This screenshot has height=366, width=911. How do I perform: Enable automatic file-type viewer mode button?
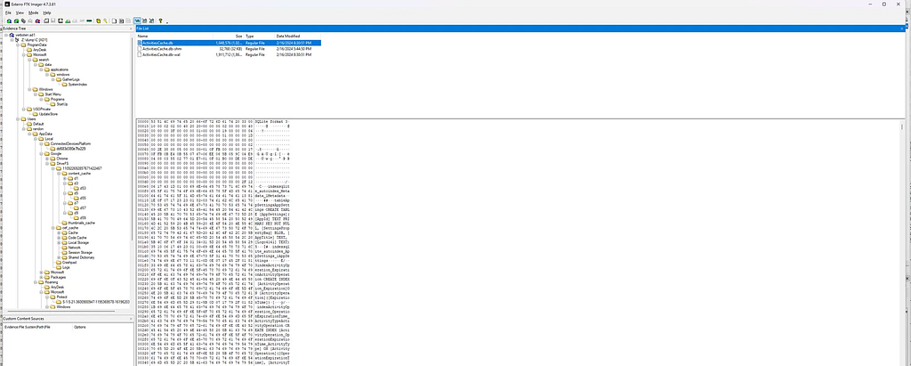coord(137,21)
